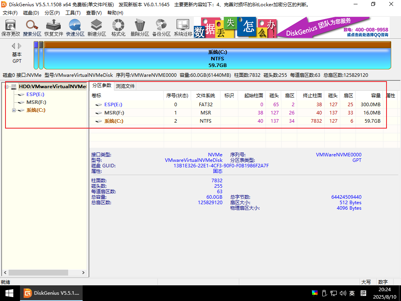This screenshot has height=301, width=401.
Task: Open the 查看(V) menu
Action: coord(94,13)
